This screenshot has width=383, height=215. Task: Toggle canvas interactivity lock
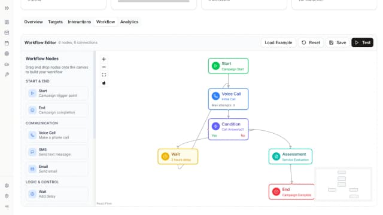(104, 83)
